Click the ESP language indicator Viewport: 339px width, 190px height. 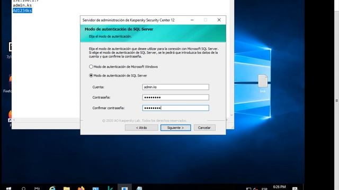pyautogui.click(x=264, y=189)
